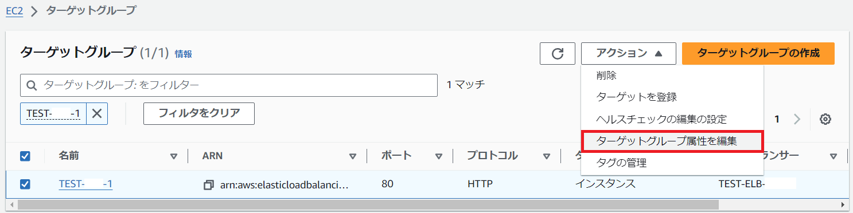
Task: Sort by the ポート column arrow
Action: [439, 156]
